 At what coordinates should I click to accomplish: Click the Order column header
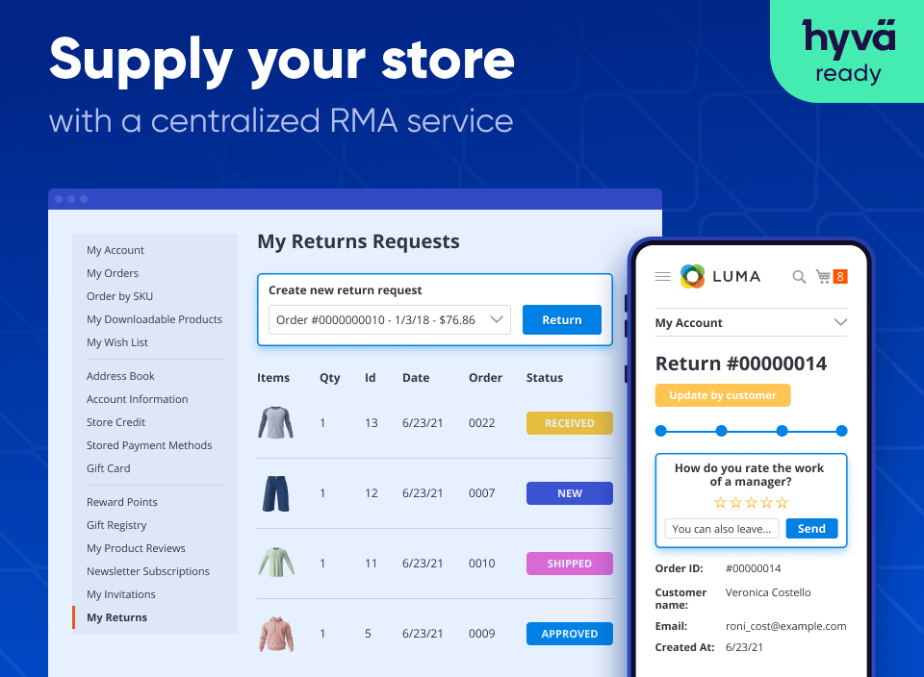(485, 377)
